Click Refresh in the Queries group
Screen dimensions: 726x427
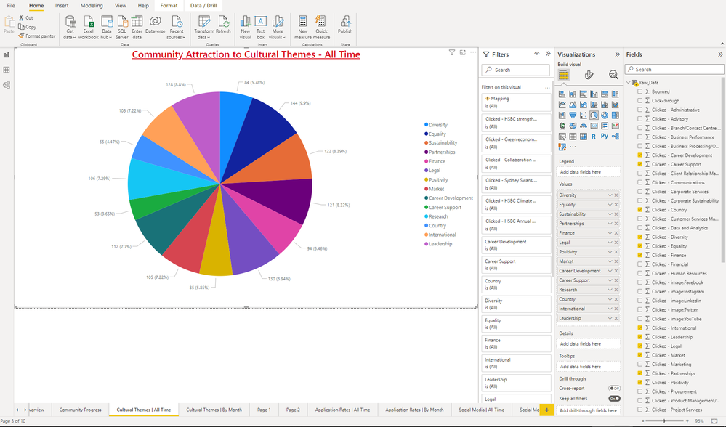click(x=223, y=25)
